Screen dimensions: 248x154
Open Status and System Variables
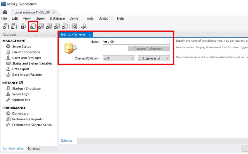(32, 63)
